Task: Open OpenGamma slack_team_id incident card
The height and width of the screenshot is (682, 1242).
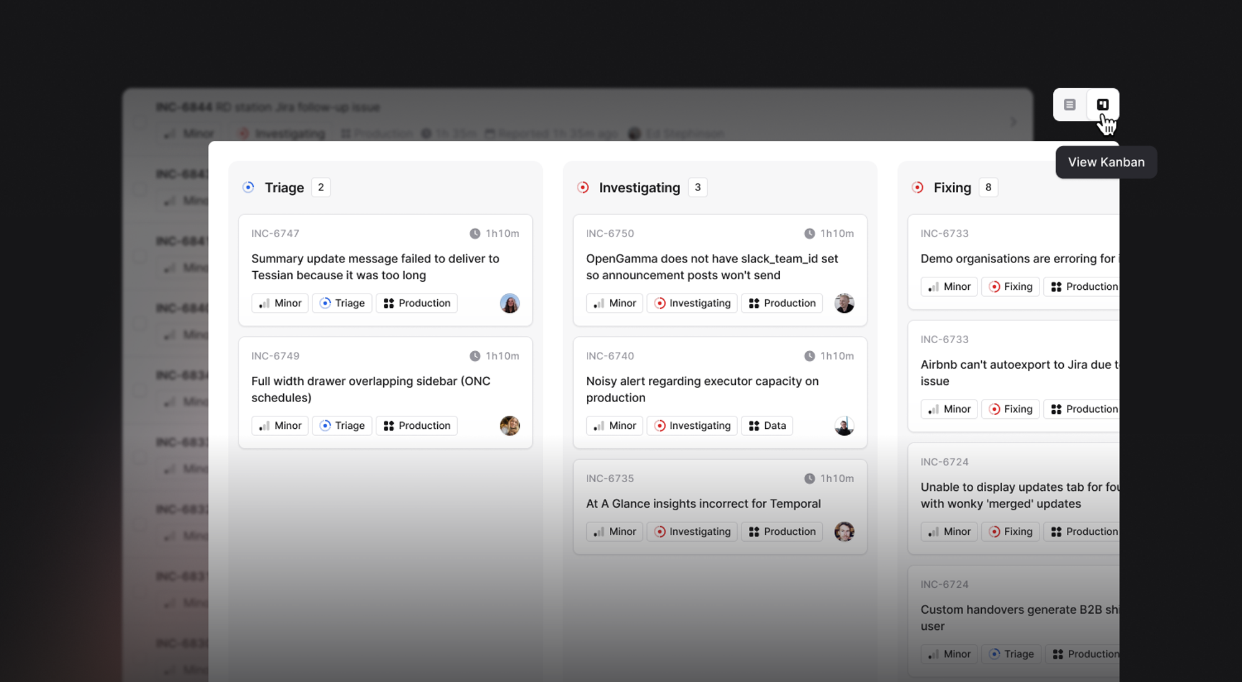Action: pos(712,267)
